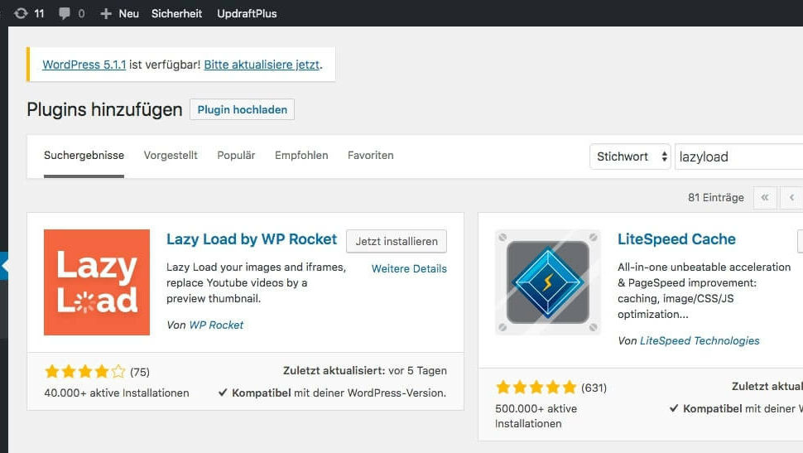This screenshot has height=453, width=803.
Task: Click the (75) rating count
Action: pyautogui.click(x=140, y=372)
